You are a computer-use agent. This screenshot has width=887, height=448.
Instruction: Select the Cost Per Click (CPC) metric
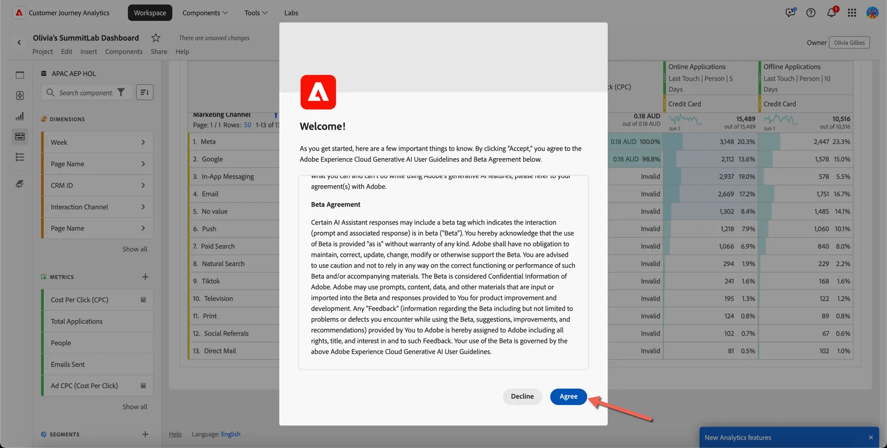[98, 300]
